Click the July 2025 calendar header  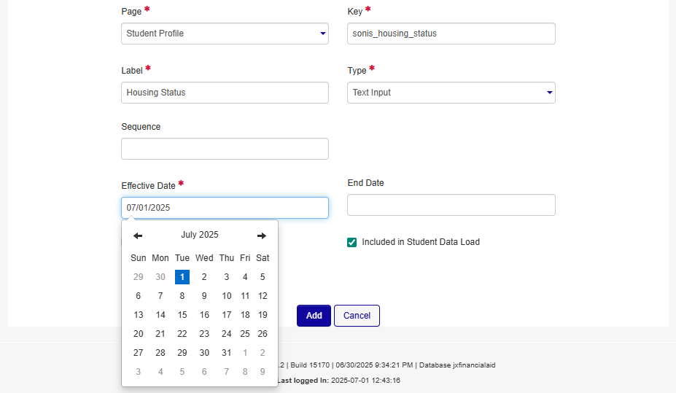click(x=200, y=235)
